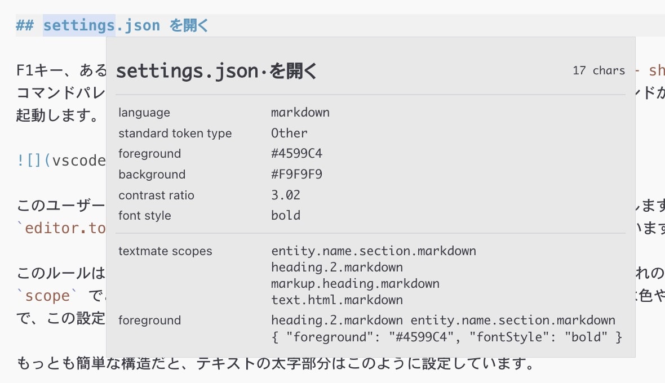
Task: Click the entity.name.section.markdown scope under textmate scopes
Action: [373, 251]
